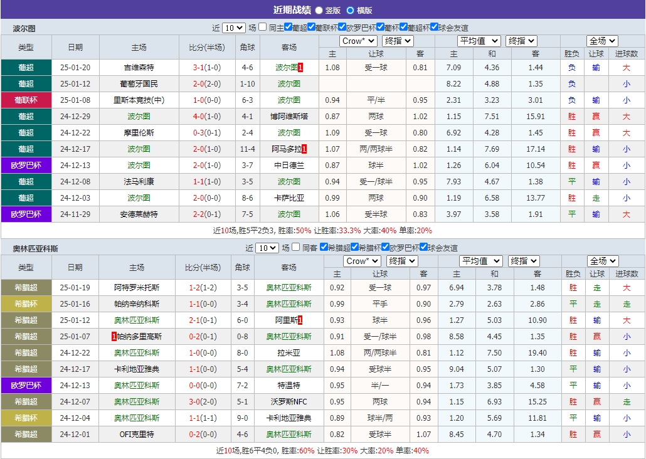Screen dimensions: 646x459
Task: Toggle the 希腊超 checkbox in Olympiacos section
Action: click(323, 248)
